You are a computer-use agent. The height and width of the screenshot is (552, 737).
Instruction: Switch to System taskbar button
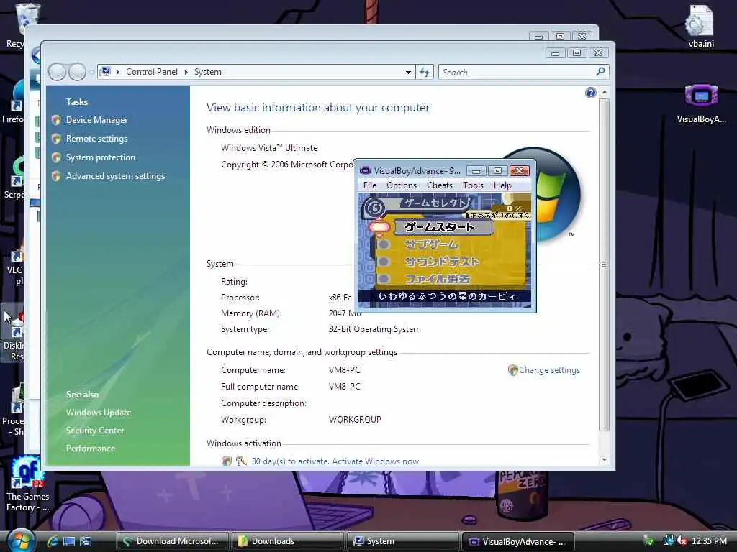pyautogui.click(x=402, y=542)
